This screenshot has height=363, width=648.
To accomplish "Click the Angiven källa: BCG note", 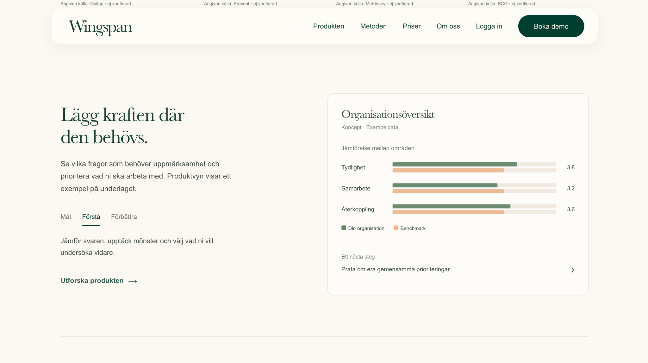I will pos(502,4).
